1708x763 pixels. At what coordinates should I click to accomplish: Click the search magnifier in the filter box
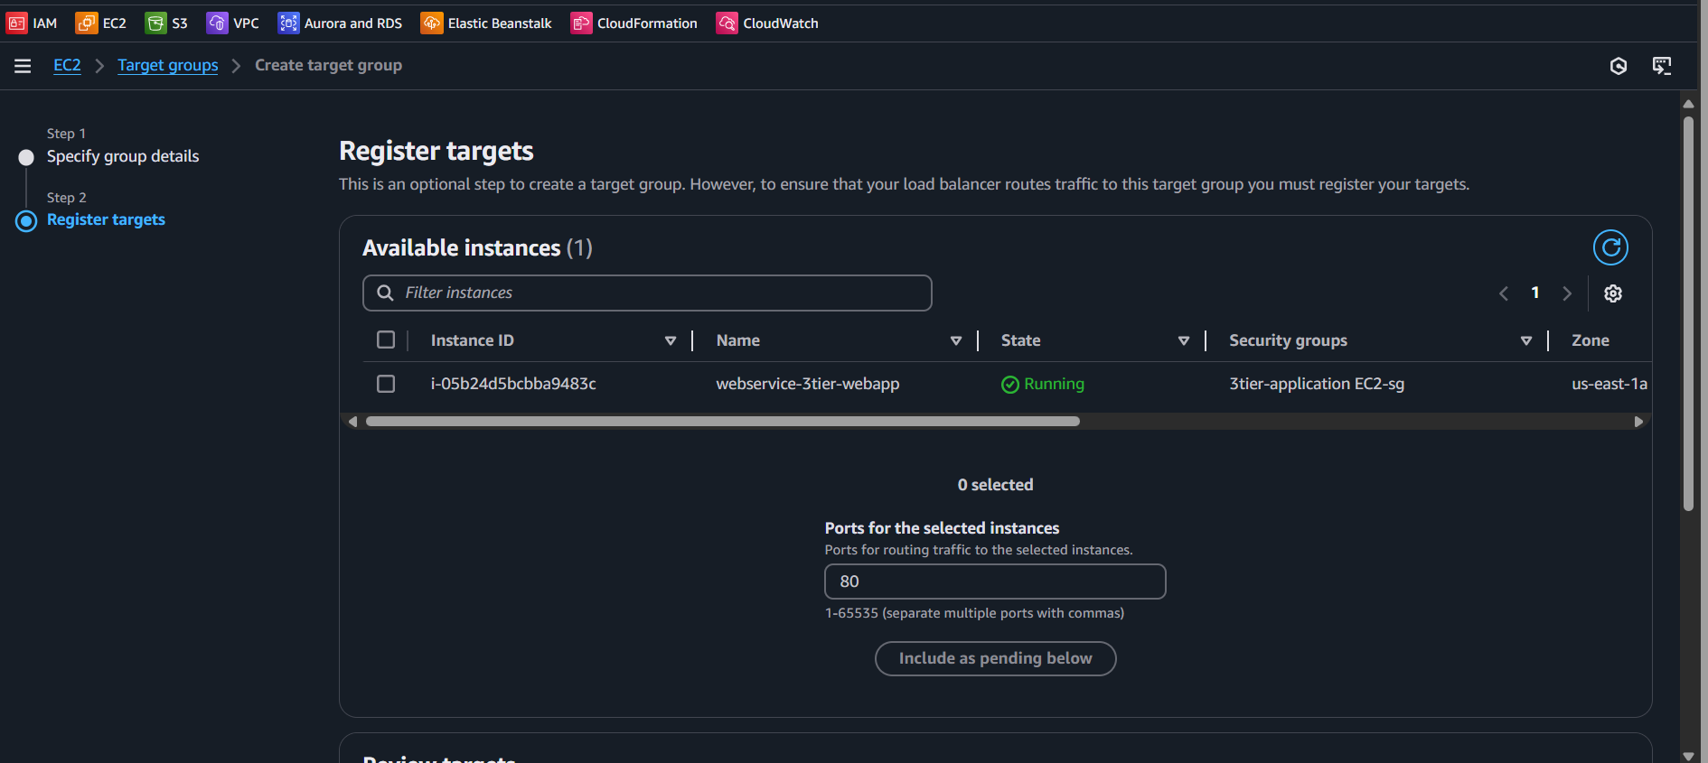tap(385, 293)
